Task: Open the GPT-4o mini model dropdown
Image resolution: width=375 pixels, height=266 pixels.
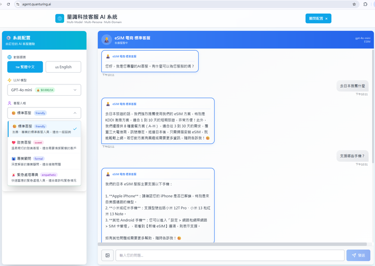Action: pos(44,90)
